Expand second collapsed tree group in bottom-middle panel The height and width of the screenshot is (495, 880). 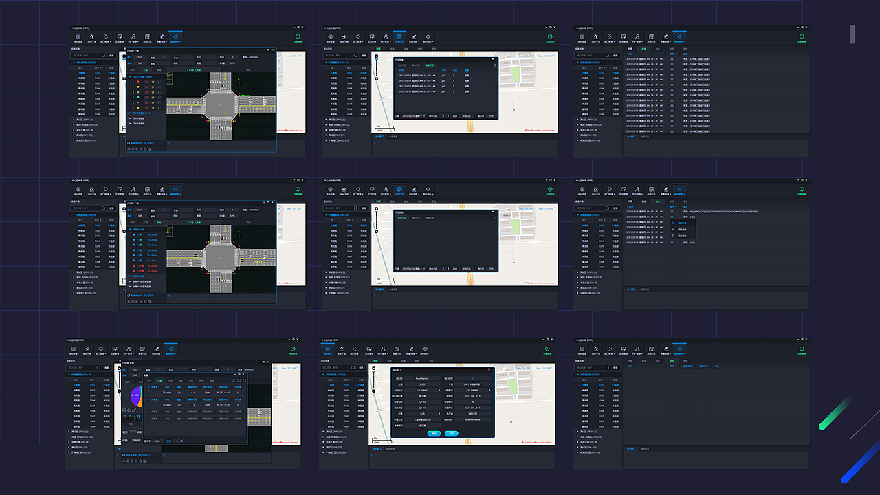pyautogui.click(x=323, y=437)
